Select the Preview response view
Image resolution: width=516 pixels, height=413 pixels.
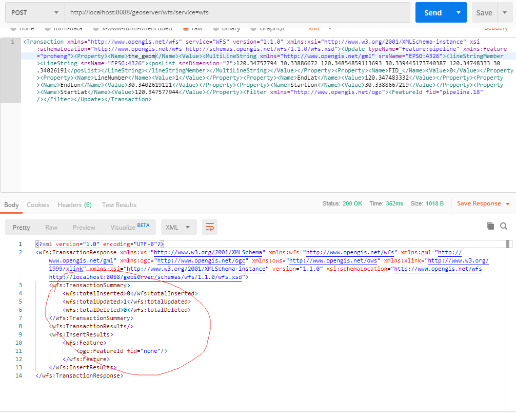(84, 227)
